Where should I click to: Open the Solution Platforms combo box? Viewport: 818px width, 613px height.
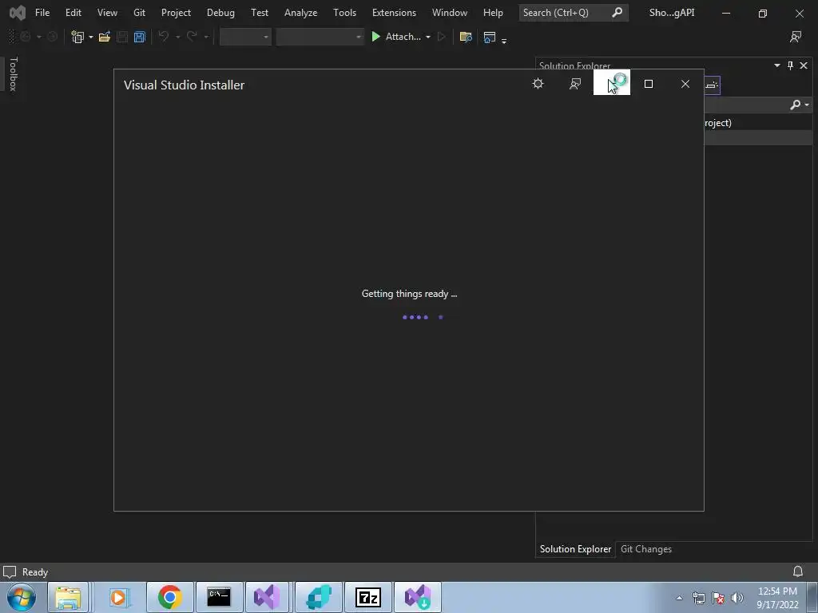(x=320, y=37)
